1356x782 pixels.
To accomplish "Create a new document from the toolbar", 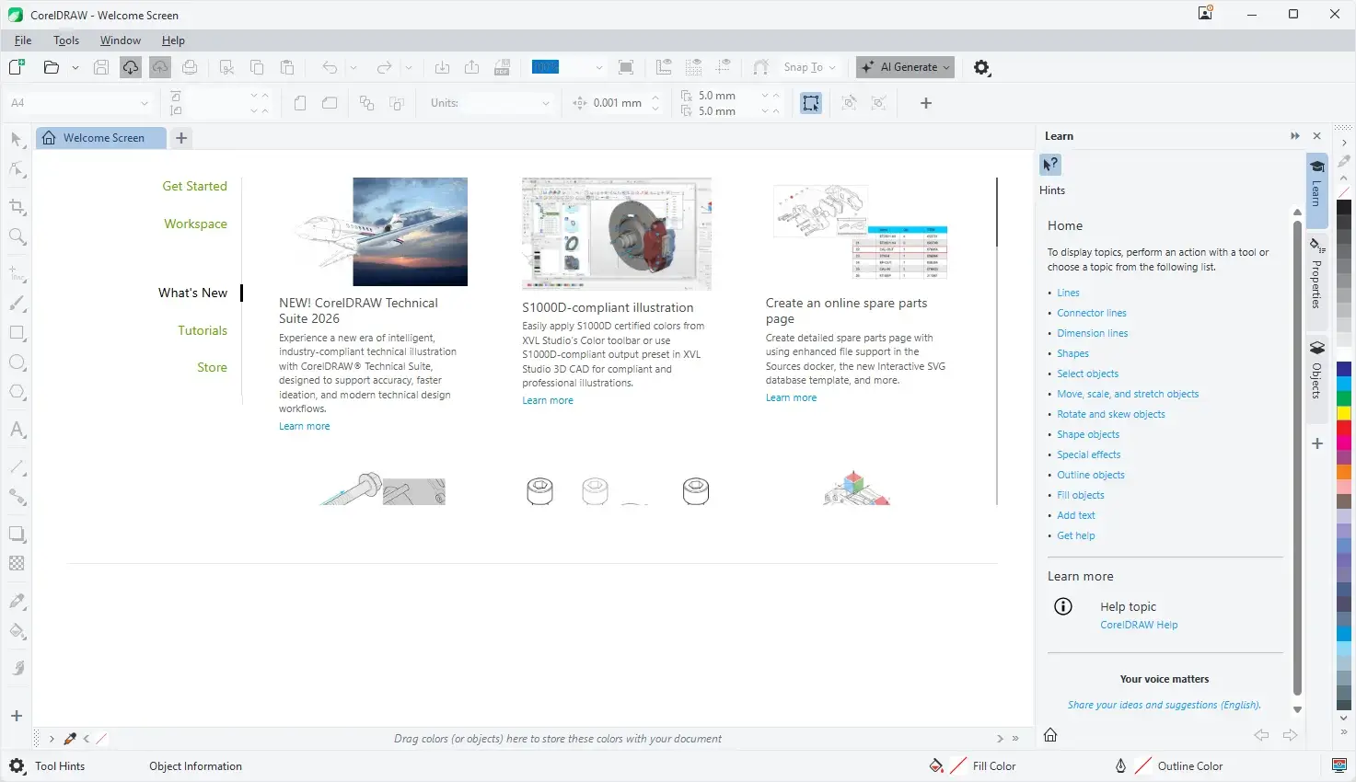I will [x=17, y=67].
